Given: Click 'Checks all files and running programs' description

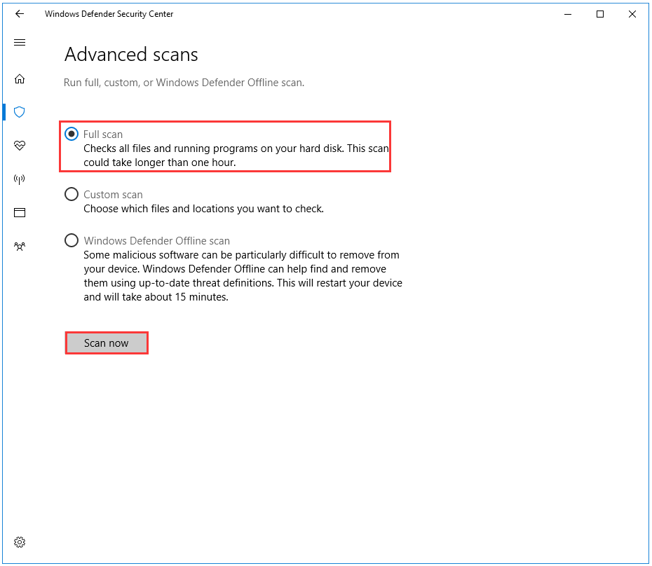Looking at the screenshot, I should (236, 156).
